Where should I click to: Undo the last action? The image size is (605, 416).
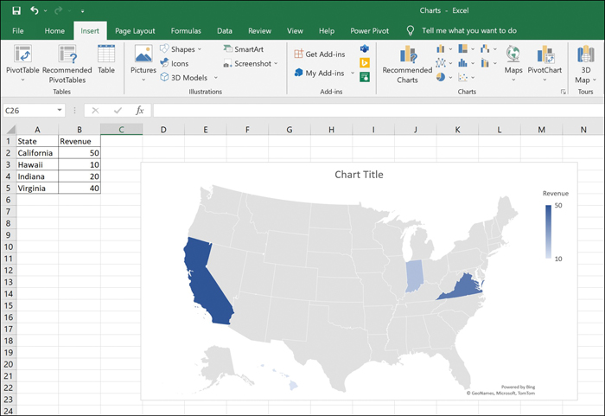point(35,10)
